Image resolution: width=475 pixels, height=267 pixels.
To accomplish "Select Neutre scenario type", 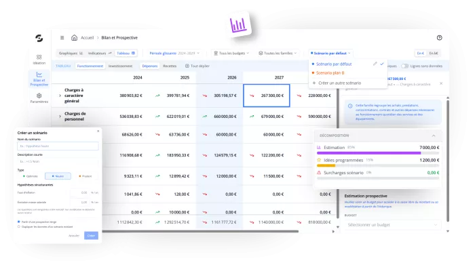I will click(58, 176).
